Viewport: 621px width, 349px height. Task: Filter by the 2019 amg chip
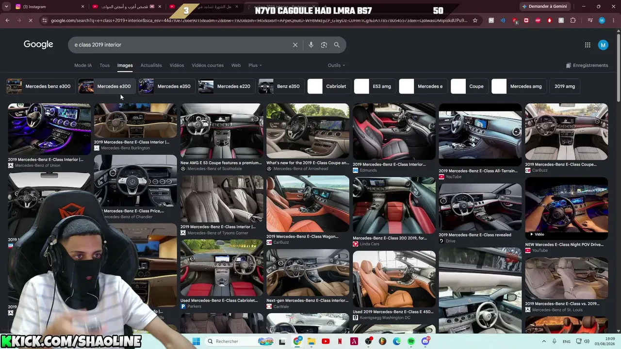coord(565,86)
